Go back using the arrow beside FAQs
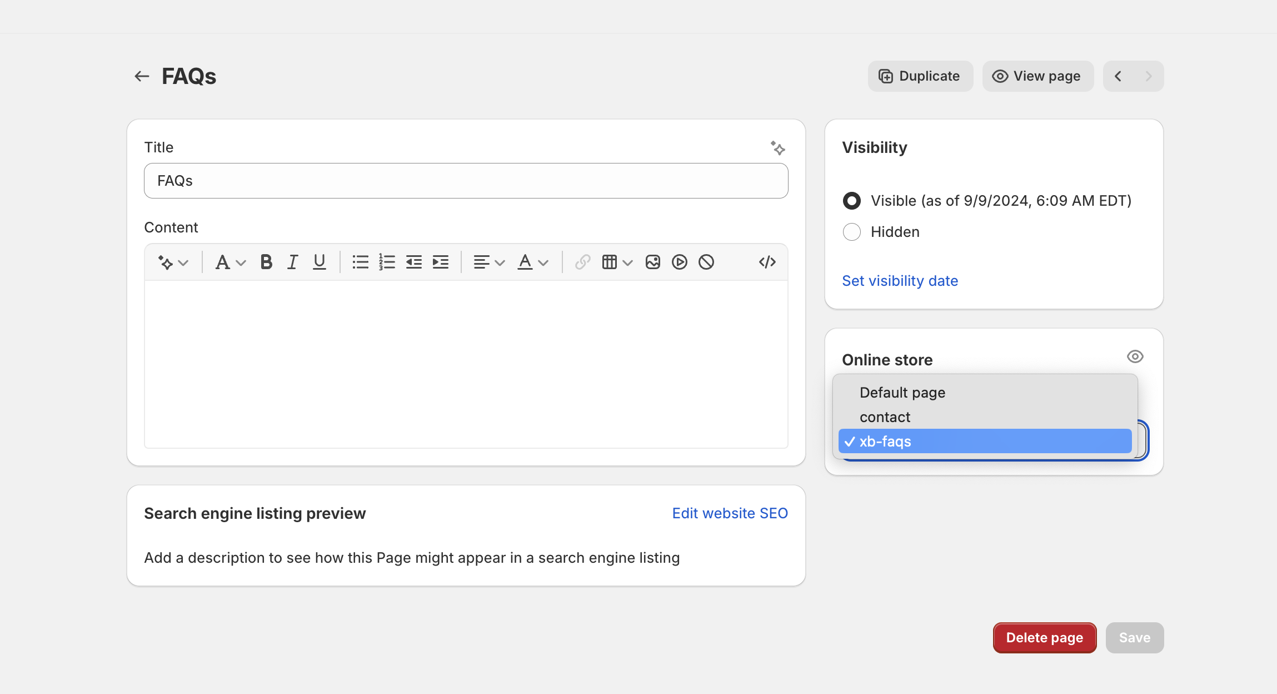The width and height of the screenshot is (1277, 694). (142, 76)
